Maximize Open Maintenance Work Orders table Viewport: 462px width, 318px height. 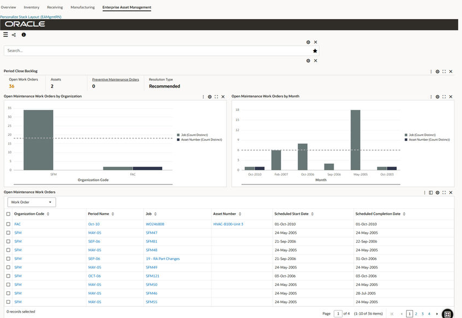click(444, 192)
